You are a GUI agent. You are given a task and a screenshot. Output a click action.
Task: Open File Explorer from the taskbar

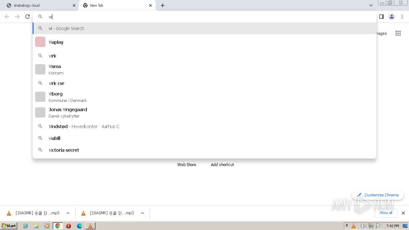36,226
